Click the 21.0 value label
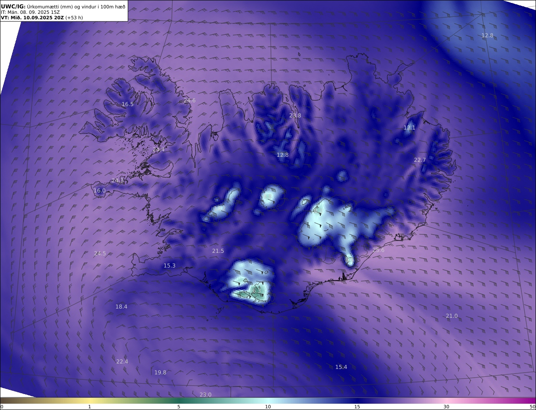 pos(451,316)
